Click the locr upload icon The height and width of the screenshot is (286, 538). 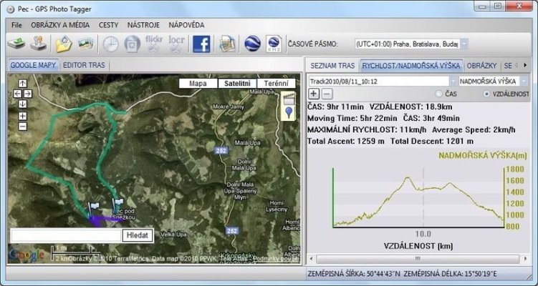176,44
